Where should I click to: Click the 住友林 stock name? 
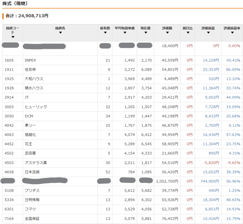point(30,70)
